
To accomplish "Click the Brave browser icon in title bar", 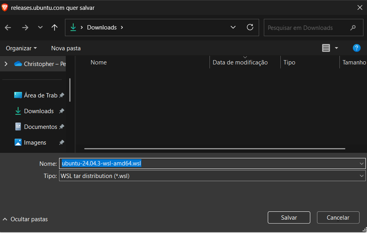I will [5, 8].
